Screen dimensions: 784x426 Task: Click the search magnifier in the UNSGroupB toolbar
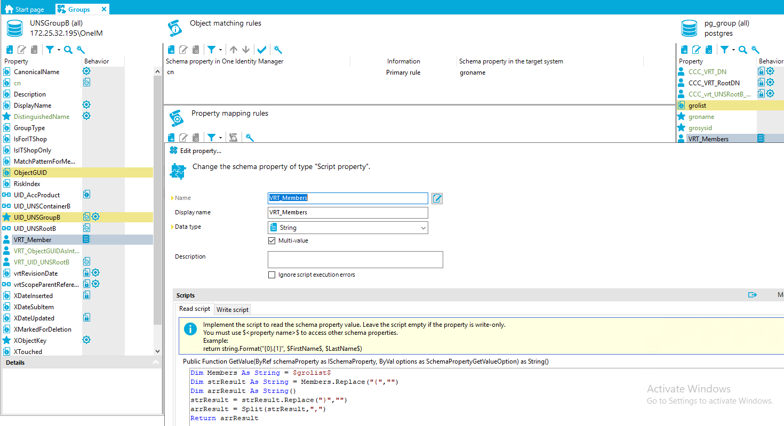coord(68,50)
